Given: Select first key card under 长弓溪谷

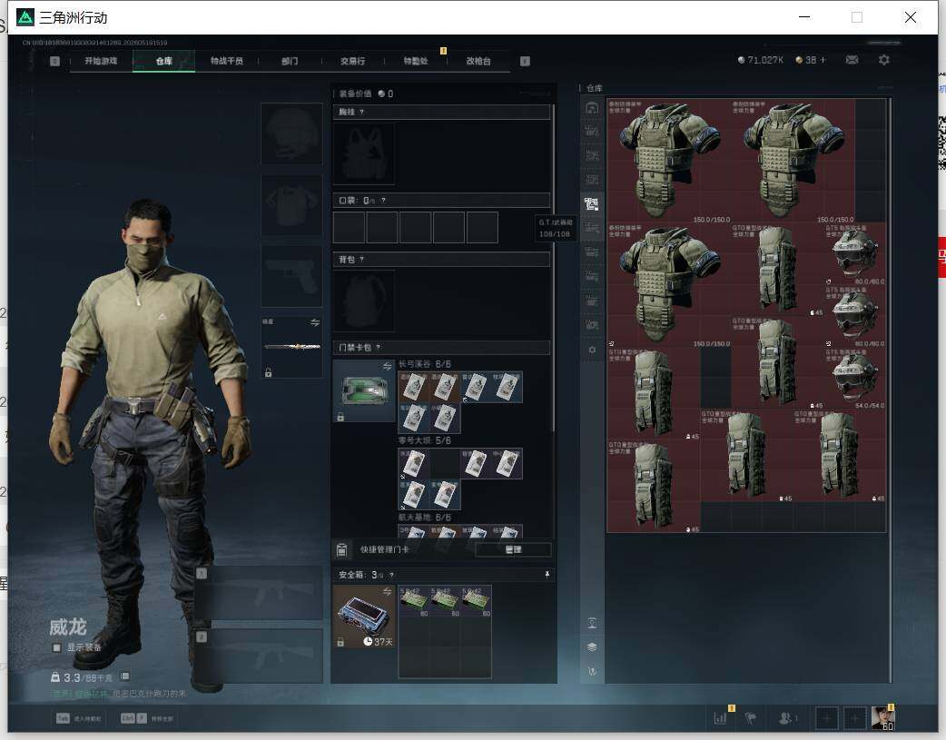Looking at the screenshot, I should 414,387.
